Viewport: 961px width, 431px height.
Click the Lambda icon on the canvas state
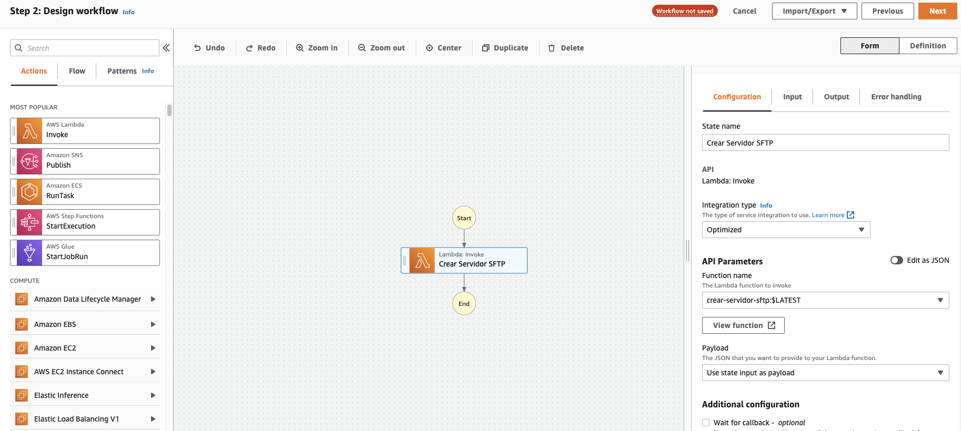(x=422, y=261)
